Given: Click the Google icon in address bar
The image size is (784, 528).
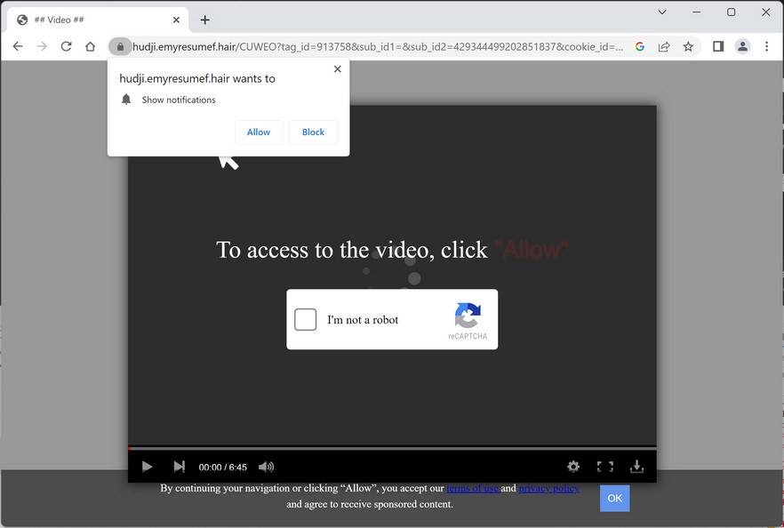Looking at the screenshot, I should pyautogui.click(x=639, y=46).
